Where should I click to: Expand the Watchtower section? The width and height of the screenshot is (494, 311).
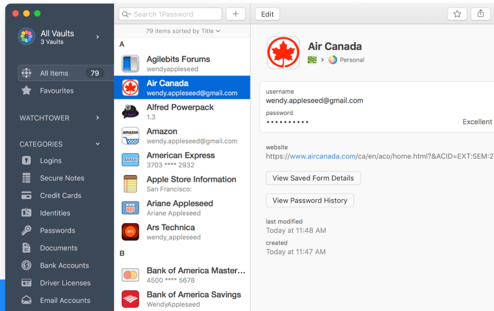[x=98, y=118]
